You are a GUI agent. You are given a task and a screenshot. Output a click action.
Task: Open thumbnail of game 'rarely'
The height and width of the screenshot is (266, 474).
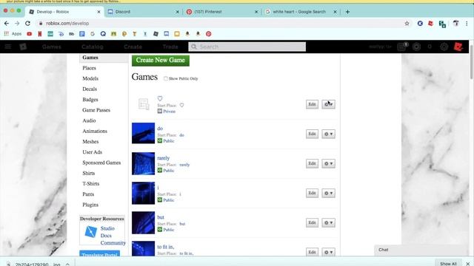(x=143, y=163)
